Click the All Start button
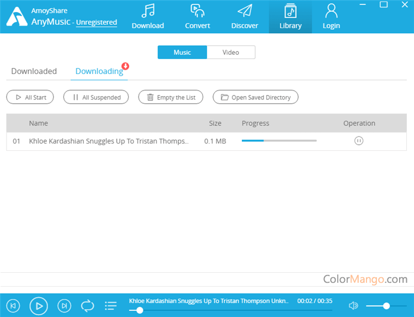414x317 pixels. [x=30, y=97]
